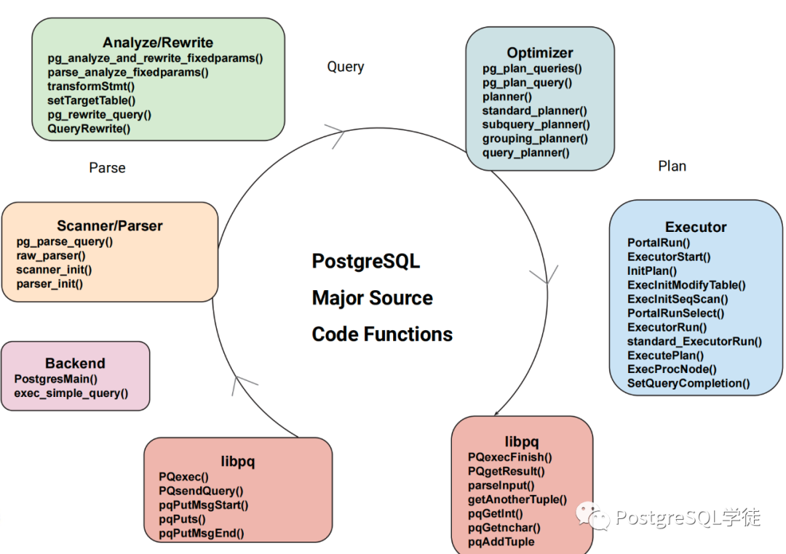Image resolution: width=786 pixels, height=554 pixels.
Task: Click ExecInitSeqScan() in the Executor list
Action: click(x=678, y=299)
